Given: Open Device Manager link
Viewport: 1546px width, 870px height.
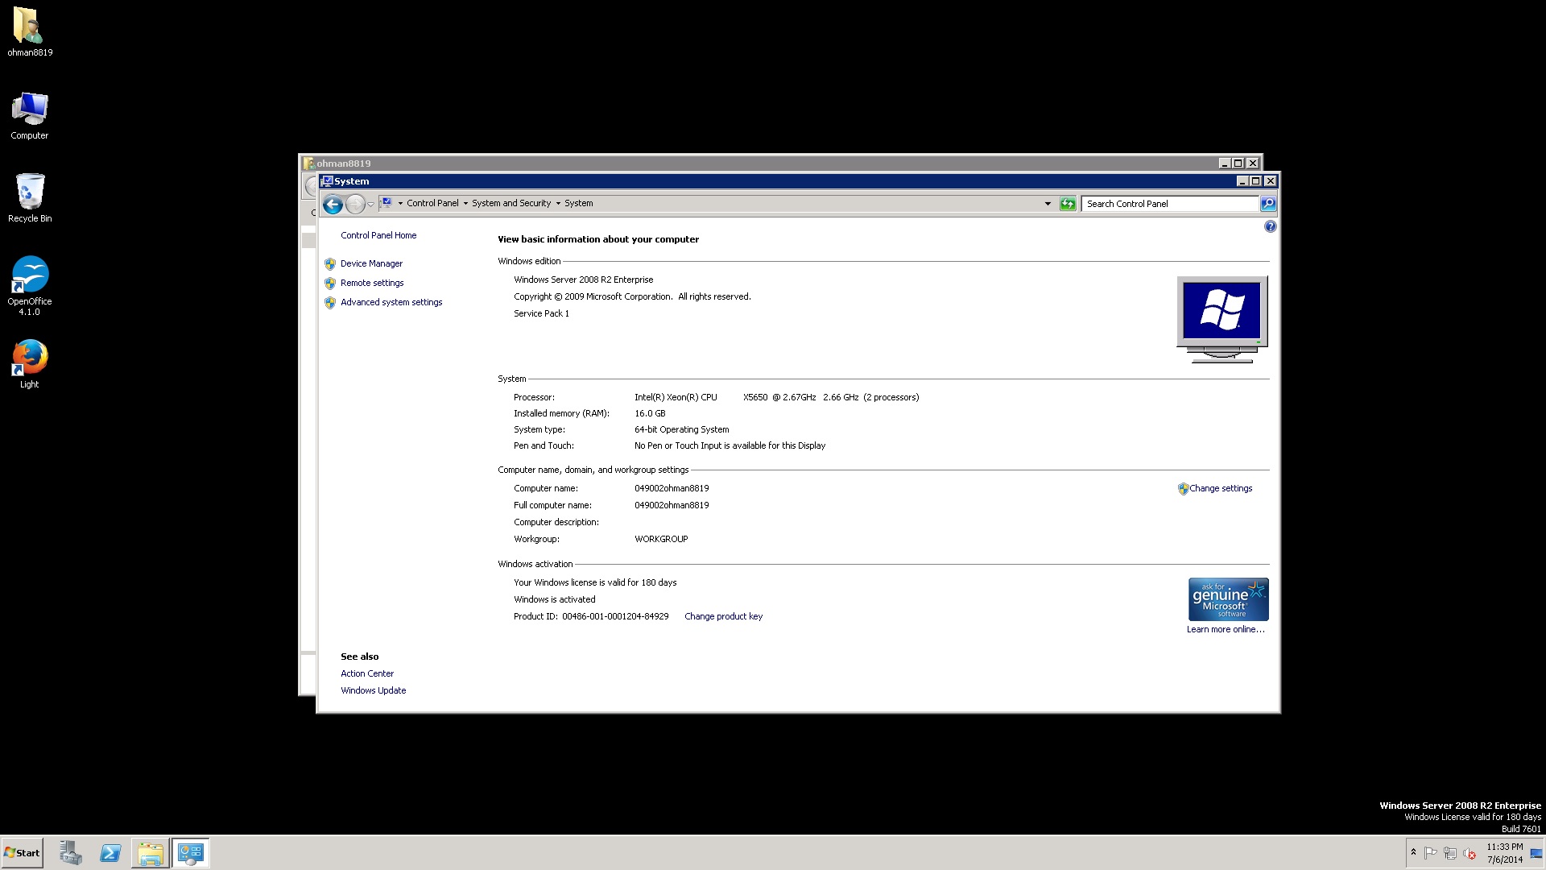Looking at the screenshot, I should click(x=371, y=263).
